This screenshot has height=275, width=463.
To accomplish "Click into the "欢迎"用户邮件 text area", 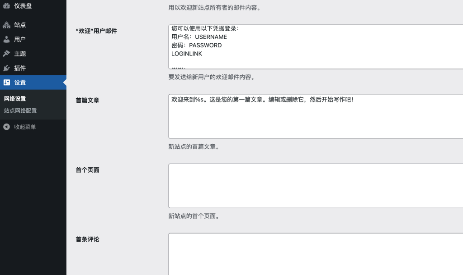I will point(316,47).
